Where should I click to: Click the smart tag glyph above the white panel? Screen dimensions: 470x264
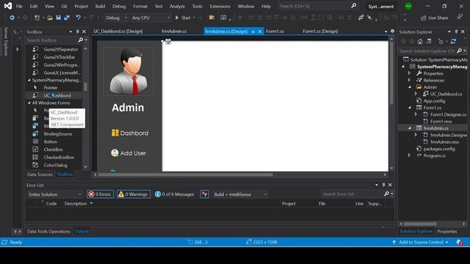168,42
